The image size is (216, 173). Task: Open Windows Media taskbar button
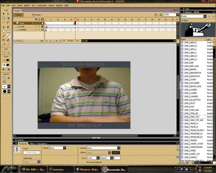pyautogui.click(x=88, y=170)
